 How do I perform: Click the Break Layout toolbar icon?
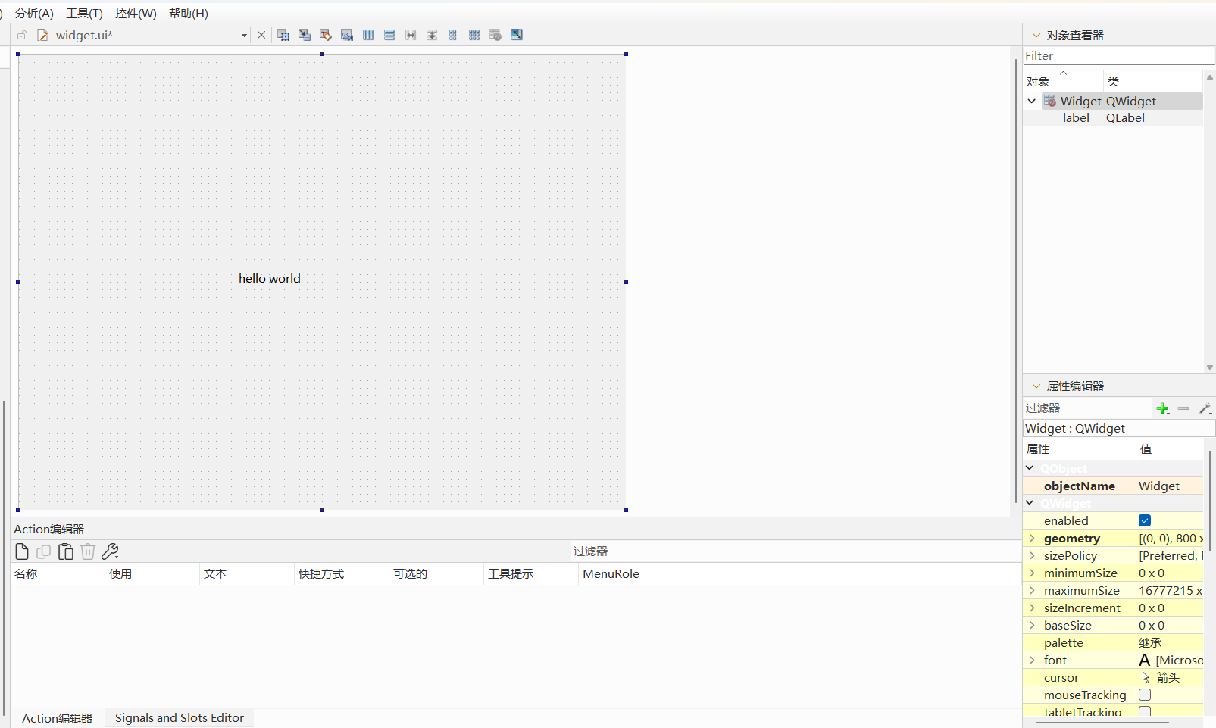tap(495, 35)
